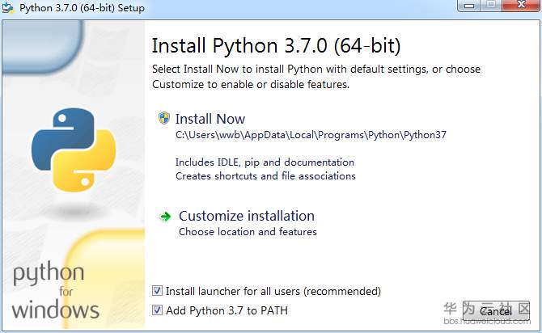Click the "Add Python 3.7 to PATH" label text

227,310
